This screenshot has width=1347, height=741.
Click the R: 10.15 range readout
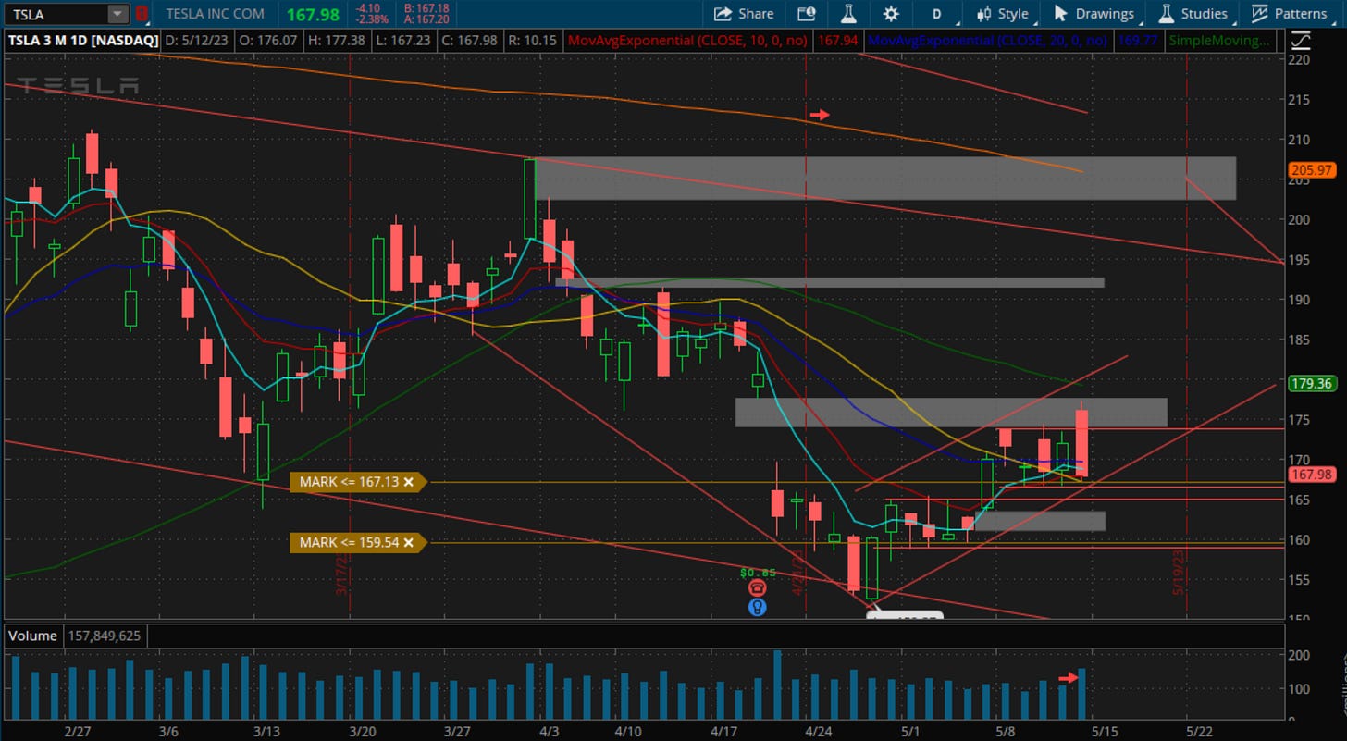click(533, 41)
